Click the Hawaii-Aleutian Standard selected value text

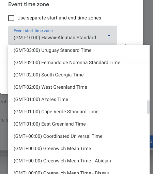tap(57, 38)
